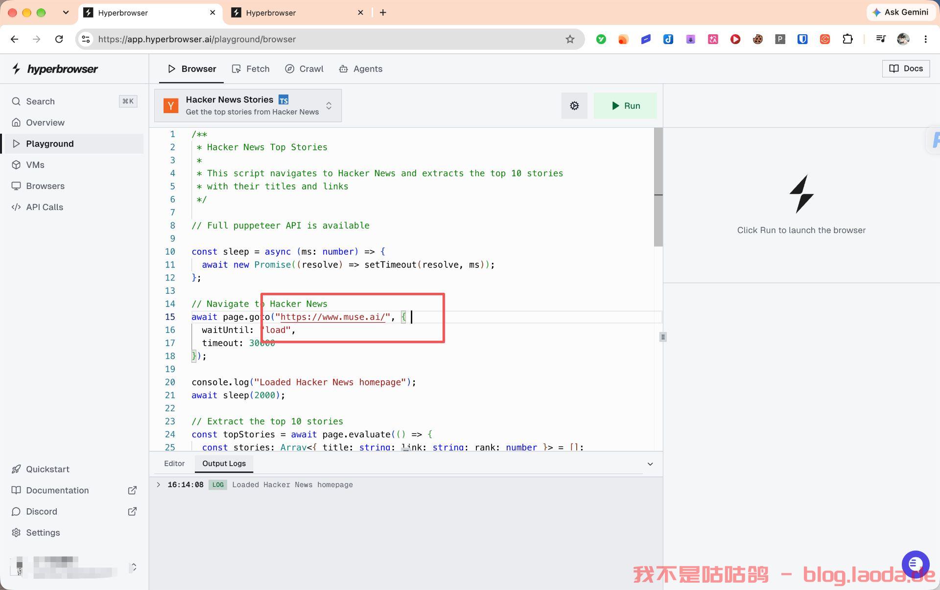Click the code editor vertical scrollbar
This screenshot has width=940, height=590.
[658, 187]
